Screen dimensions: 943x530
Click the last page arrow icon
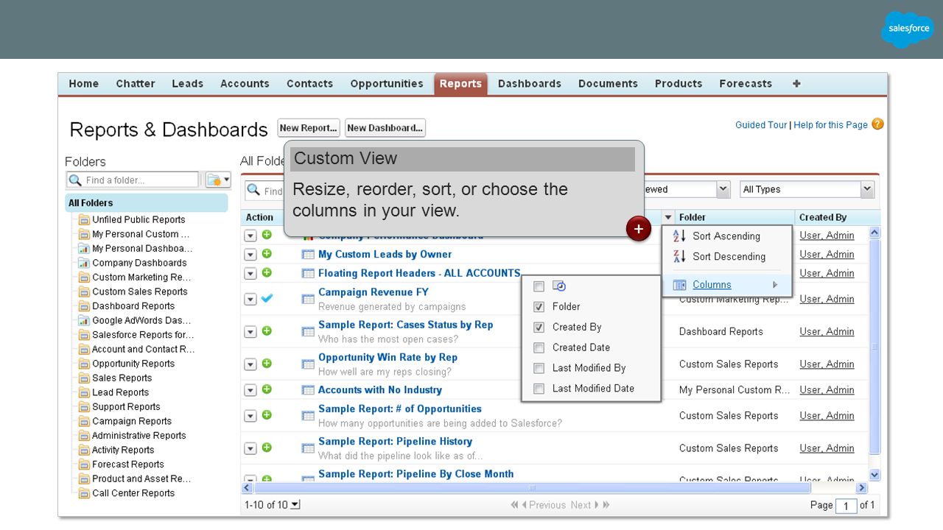(606, 505)
